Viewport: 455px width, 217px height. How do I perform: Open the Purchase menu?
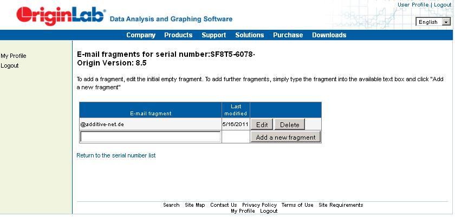pos(288,35)
